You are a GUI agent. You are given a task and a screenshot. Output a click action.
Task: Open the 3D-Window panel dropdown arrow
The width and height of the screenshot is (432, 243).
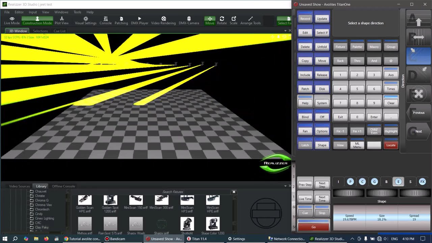point(285,31)
